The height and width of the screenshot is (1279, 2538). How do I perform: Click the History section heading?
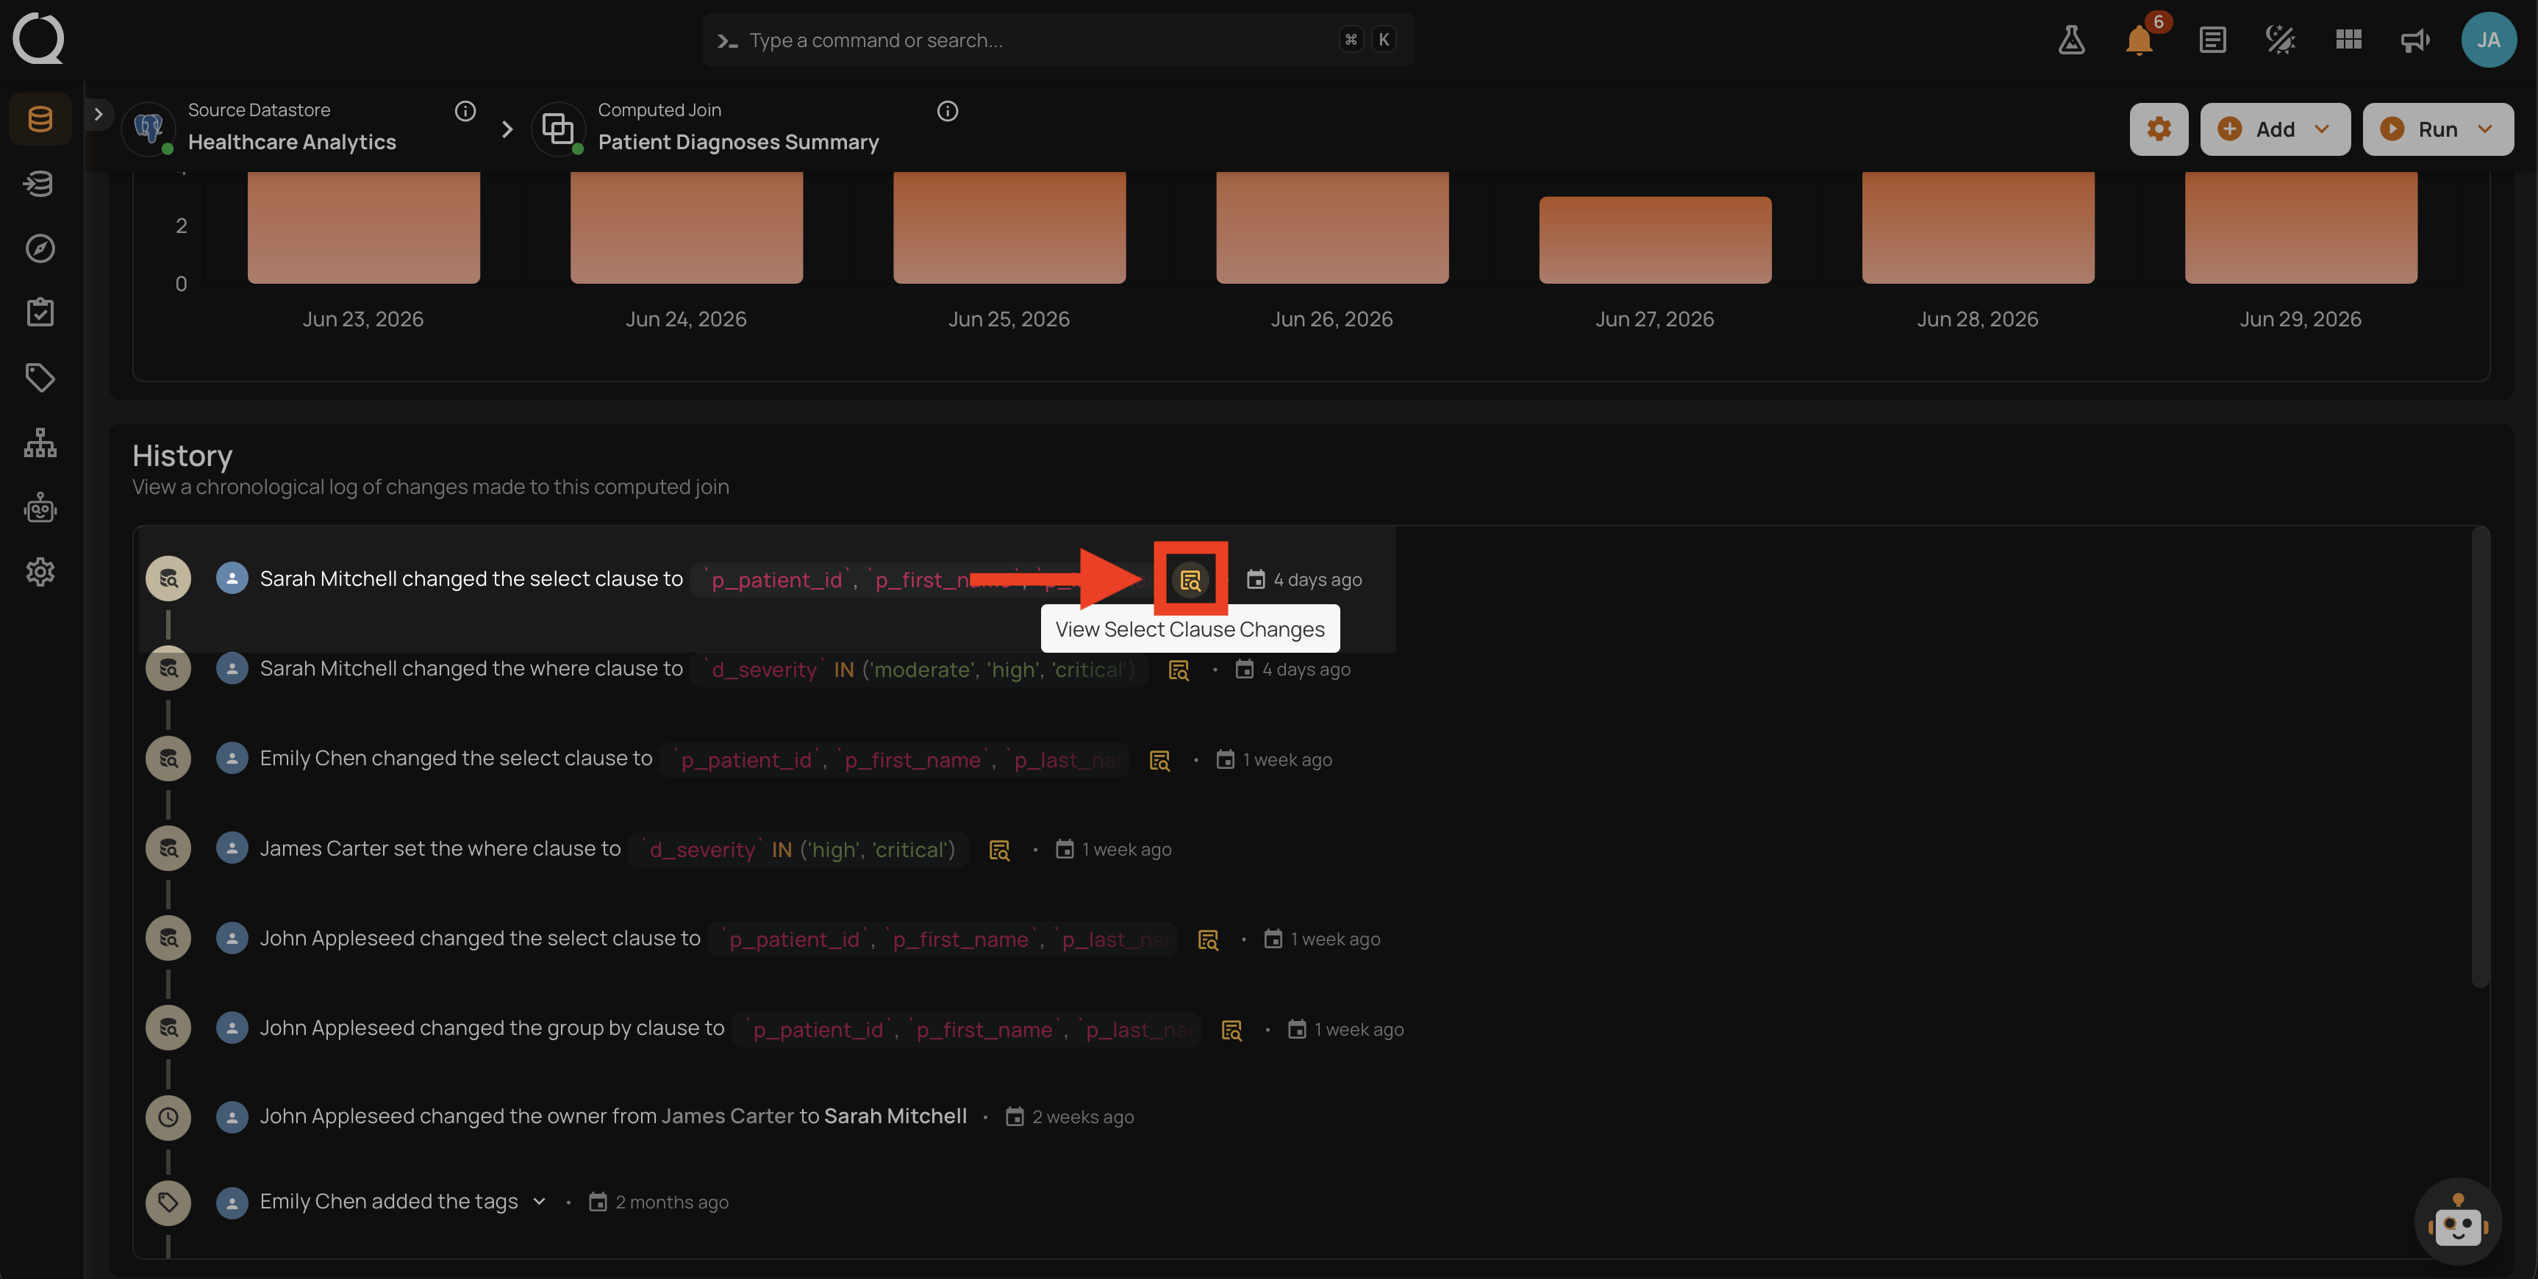[x=182, y=455]
